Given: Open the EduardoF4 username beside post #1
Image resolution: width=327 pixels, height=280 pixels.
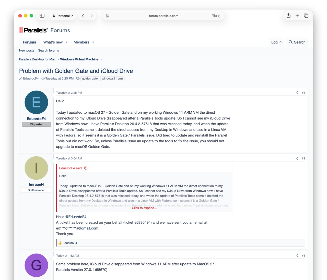Looking at the screenshot, I should [x=36, y=119].
